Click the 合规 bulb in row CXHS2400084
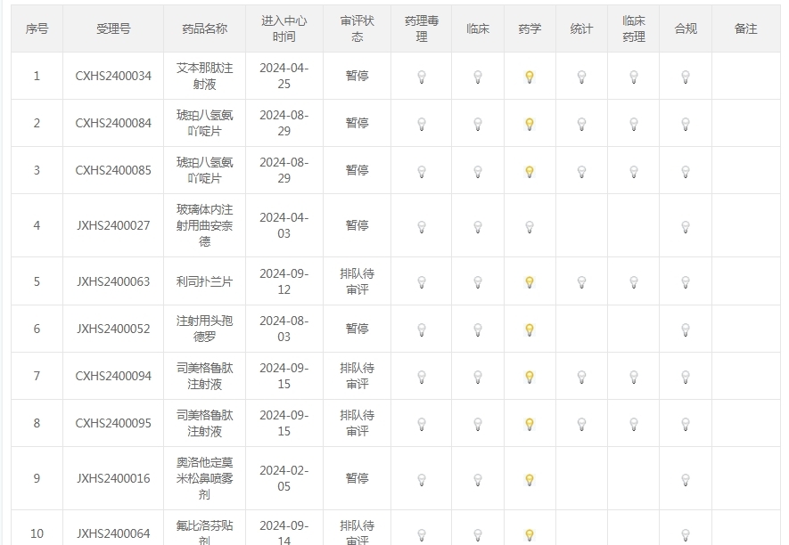Viewport: 789px width, 545px height. click(686, 124)
